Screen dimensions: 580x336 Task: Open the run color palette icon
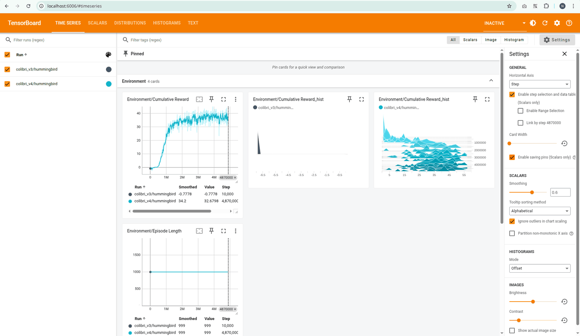point(108,55)
